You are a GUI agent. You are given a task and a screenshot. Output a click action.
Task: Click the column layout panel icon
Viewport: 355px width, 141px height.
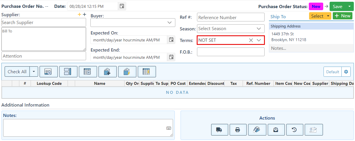click(68, 72)
